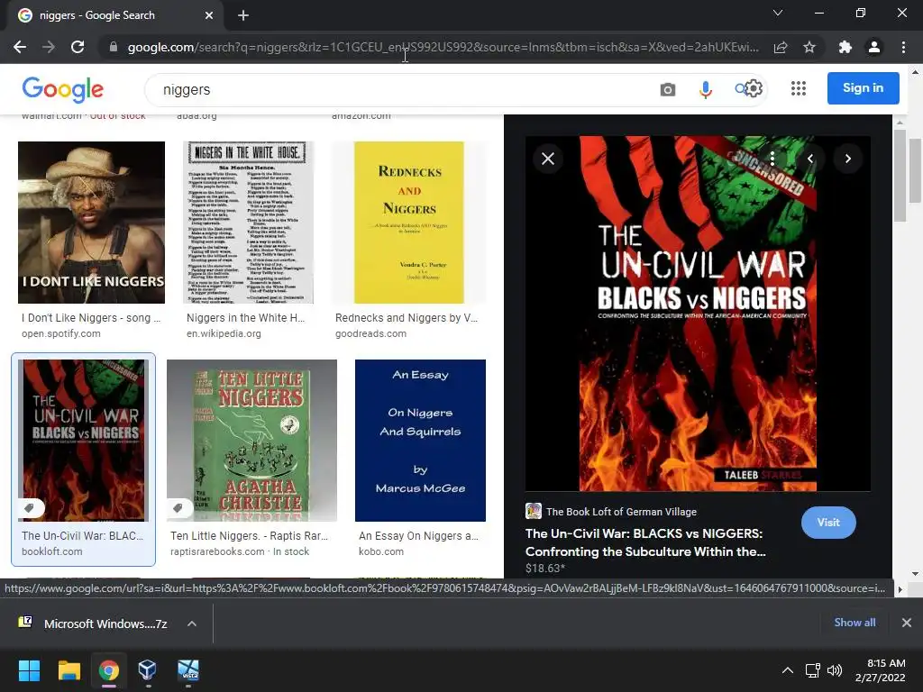
Task: Open the Chrome extensions puzzle icon
Action: pyautogui.click(x=845, y=47)
